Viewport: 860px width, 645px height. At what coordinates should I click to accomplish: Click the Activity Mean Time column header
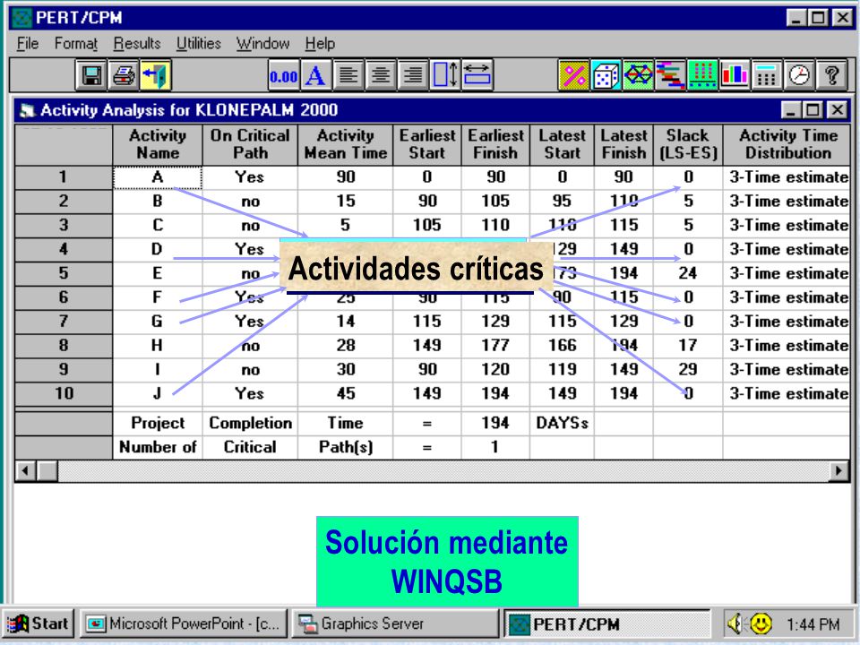pyautogui.click(x=346, y=144)
